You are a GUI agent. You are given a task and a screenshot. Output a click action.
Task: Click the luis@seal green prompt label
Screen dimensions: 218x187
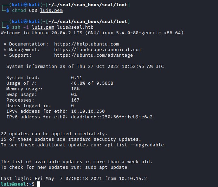pos(13,184)
